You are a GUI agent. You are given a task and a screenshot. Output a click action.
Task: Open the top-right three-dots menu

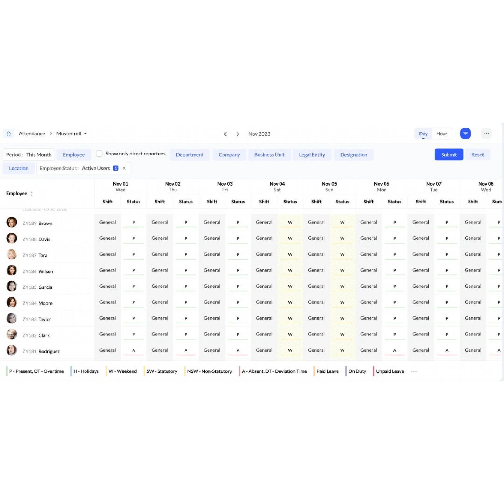pos(486,134)
